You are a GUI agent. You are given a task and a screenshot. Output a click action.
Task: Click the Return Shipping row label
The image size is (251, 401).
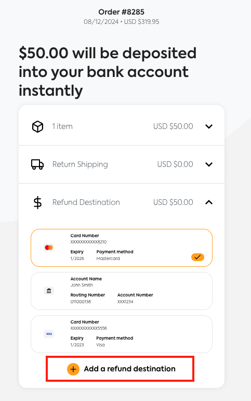click(x=80, y=164)
